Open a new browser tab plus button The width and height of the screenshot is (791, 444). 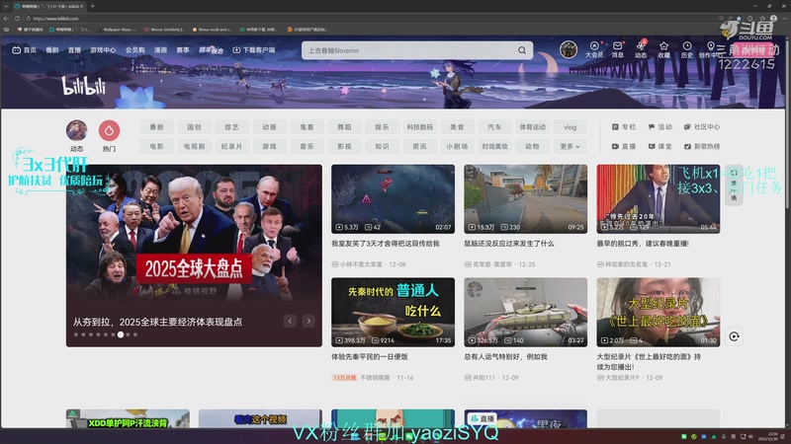92,6
